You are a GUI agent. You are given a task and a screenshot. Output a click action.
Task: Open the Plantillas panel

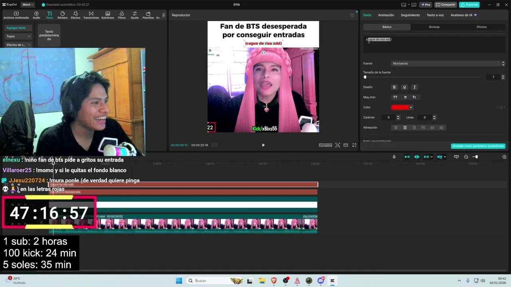click(x=148, y=15)
